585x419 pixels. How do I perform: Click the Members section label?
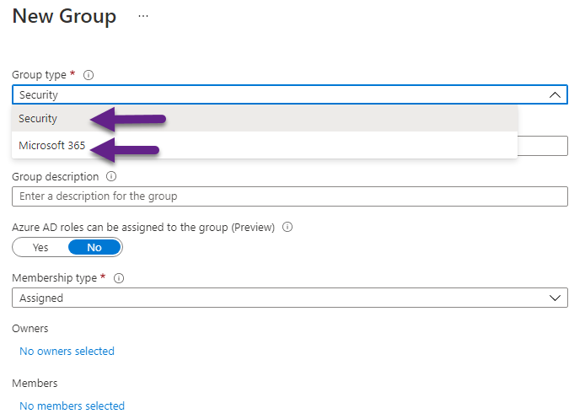coord(35,384)
